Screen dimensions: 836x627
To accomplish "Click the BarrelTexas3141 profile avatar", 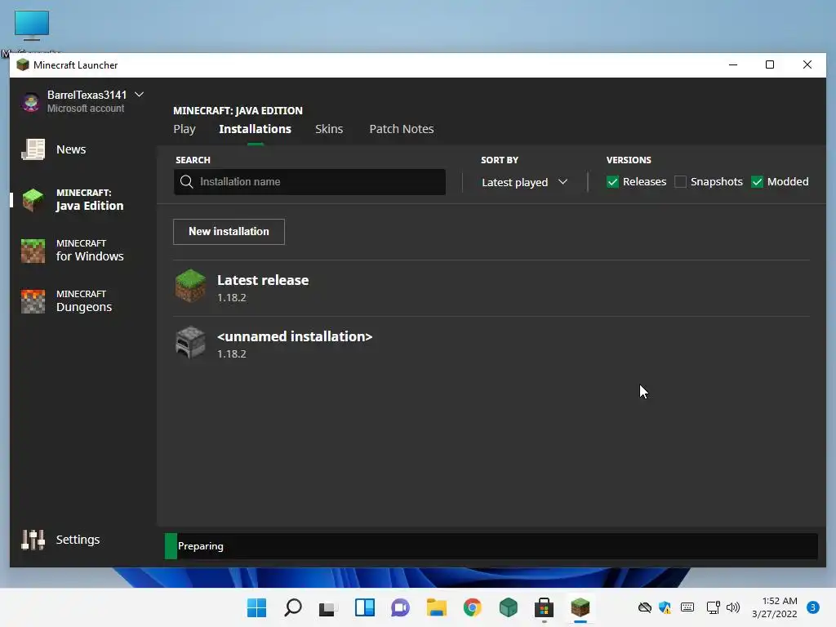I will [x=31, y=101].
